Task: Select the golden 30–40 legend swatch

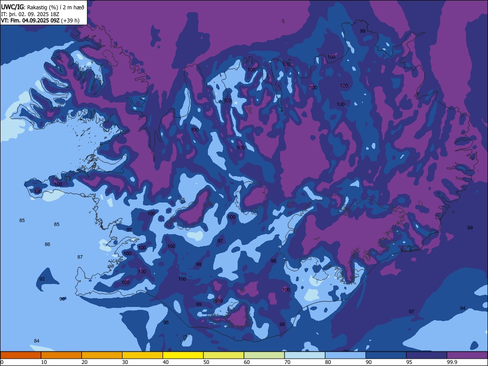Action: tap(142, 355)
